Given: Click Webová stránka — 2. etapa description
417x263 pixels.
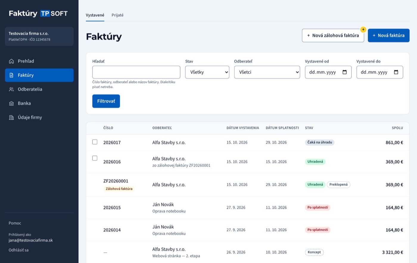Looking at the screenshot, I should (176, 256).
